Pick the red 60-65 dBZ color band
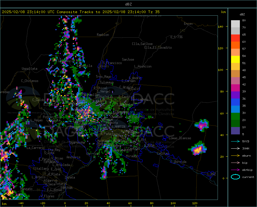The height and width of the screenshot is (207, 257). click(235, 38)
